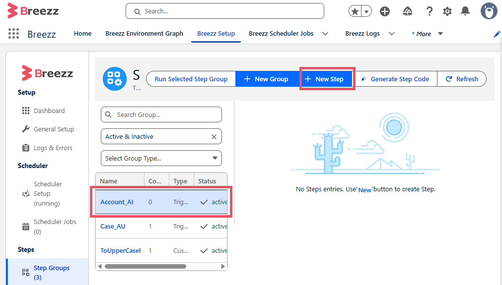
Task: Click the Case_AU active status checkmark
Action: coord(204,226)
